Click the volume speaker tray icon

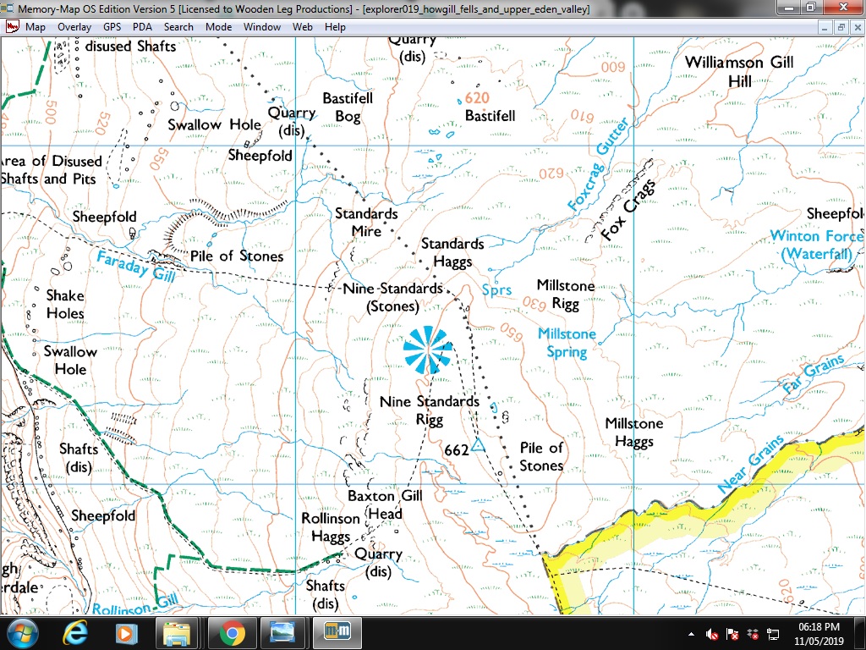tap(712, 633)
